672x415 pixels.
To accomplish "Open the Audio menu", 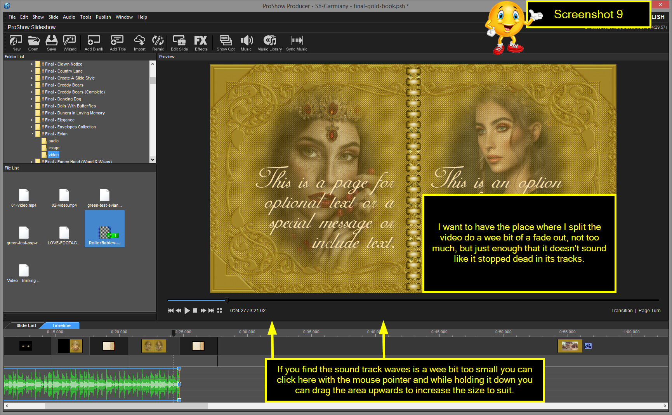I will pos(69,17).
